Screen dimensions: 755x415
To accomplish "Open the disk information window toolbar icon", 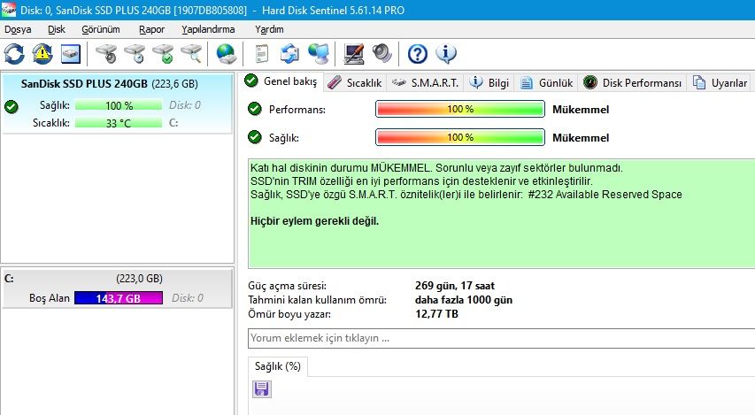I will tap(71, 53).
